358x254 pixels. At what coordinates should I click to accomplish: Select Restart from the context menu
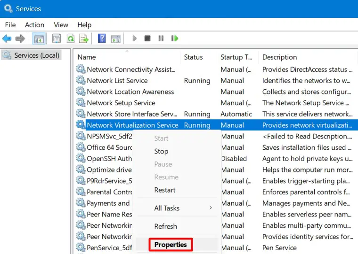pos(165,190)
